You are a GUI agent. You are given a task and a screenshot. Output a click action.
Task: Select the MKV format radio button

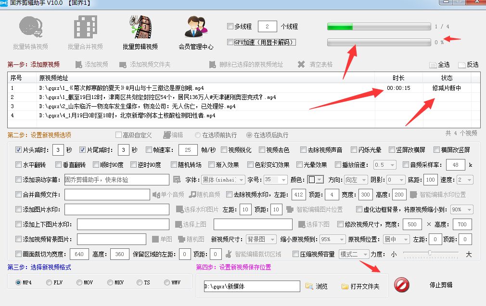pos(110,282)
